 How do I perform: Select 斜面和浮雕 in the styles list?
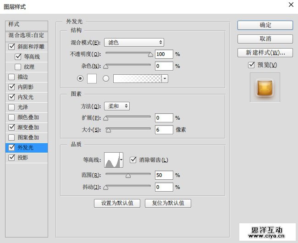pos(31,47)
